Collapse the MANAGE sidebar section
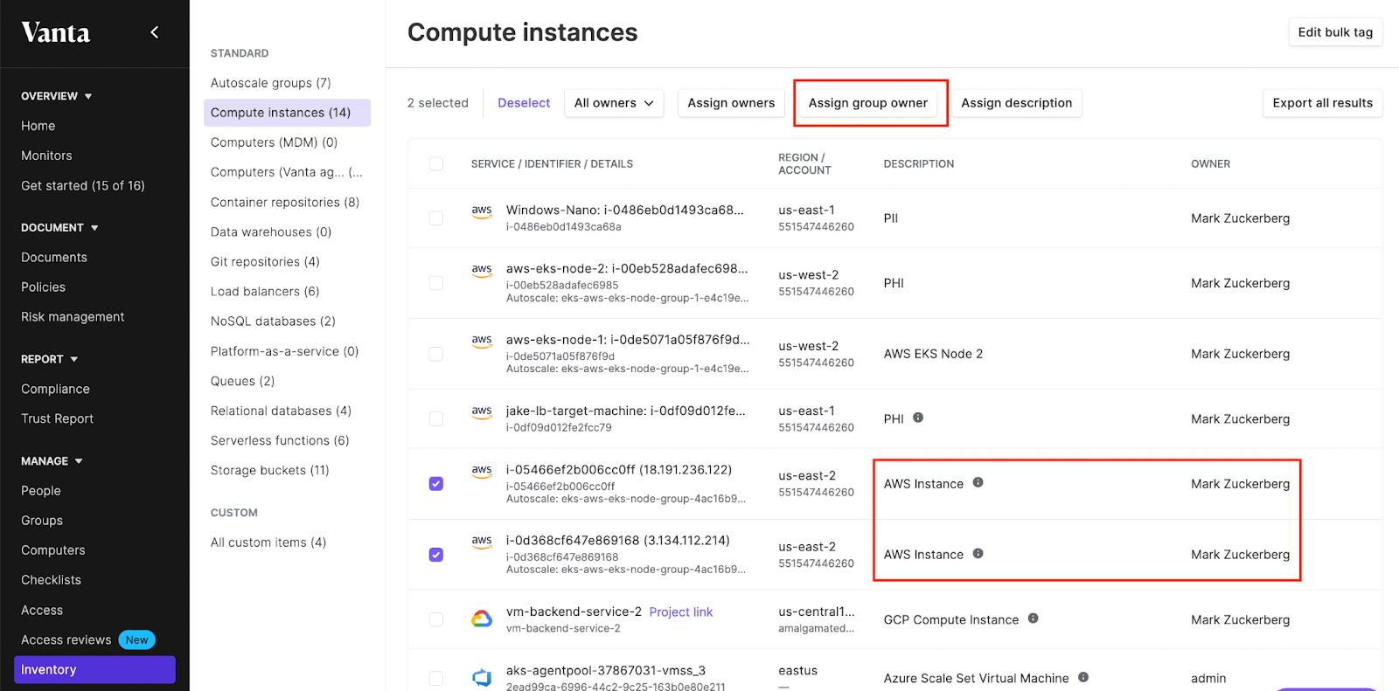Image resolution: width=1399 pixels, height=691 pixels. pyautogui.click(x=52, y=461)
